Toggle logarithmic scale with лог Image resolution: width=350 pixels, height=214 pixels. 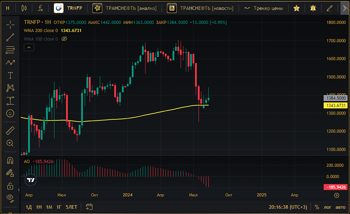point(327,207)
